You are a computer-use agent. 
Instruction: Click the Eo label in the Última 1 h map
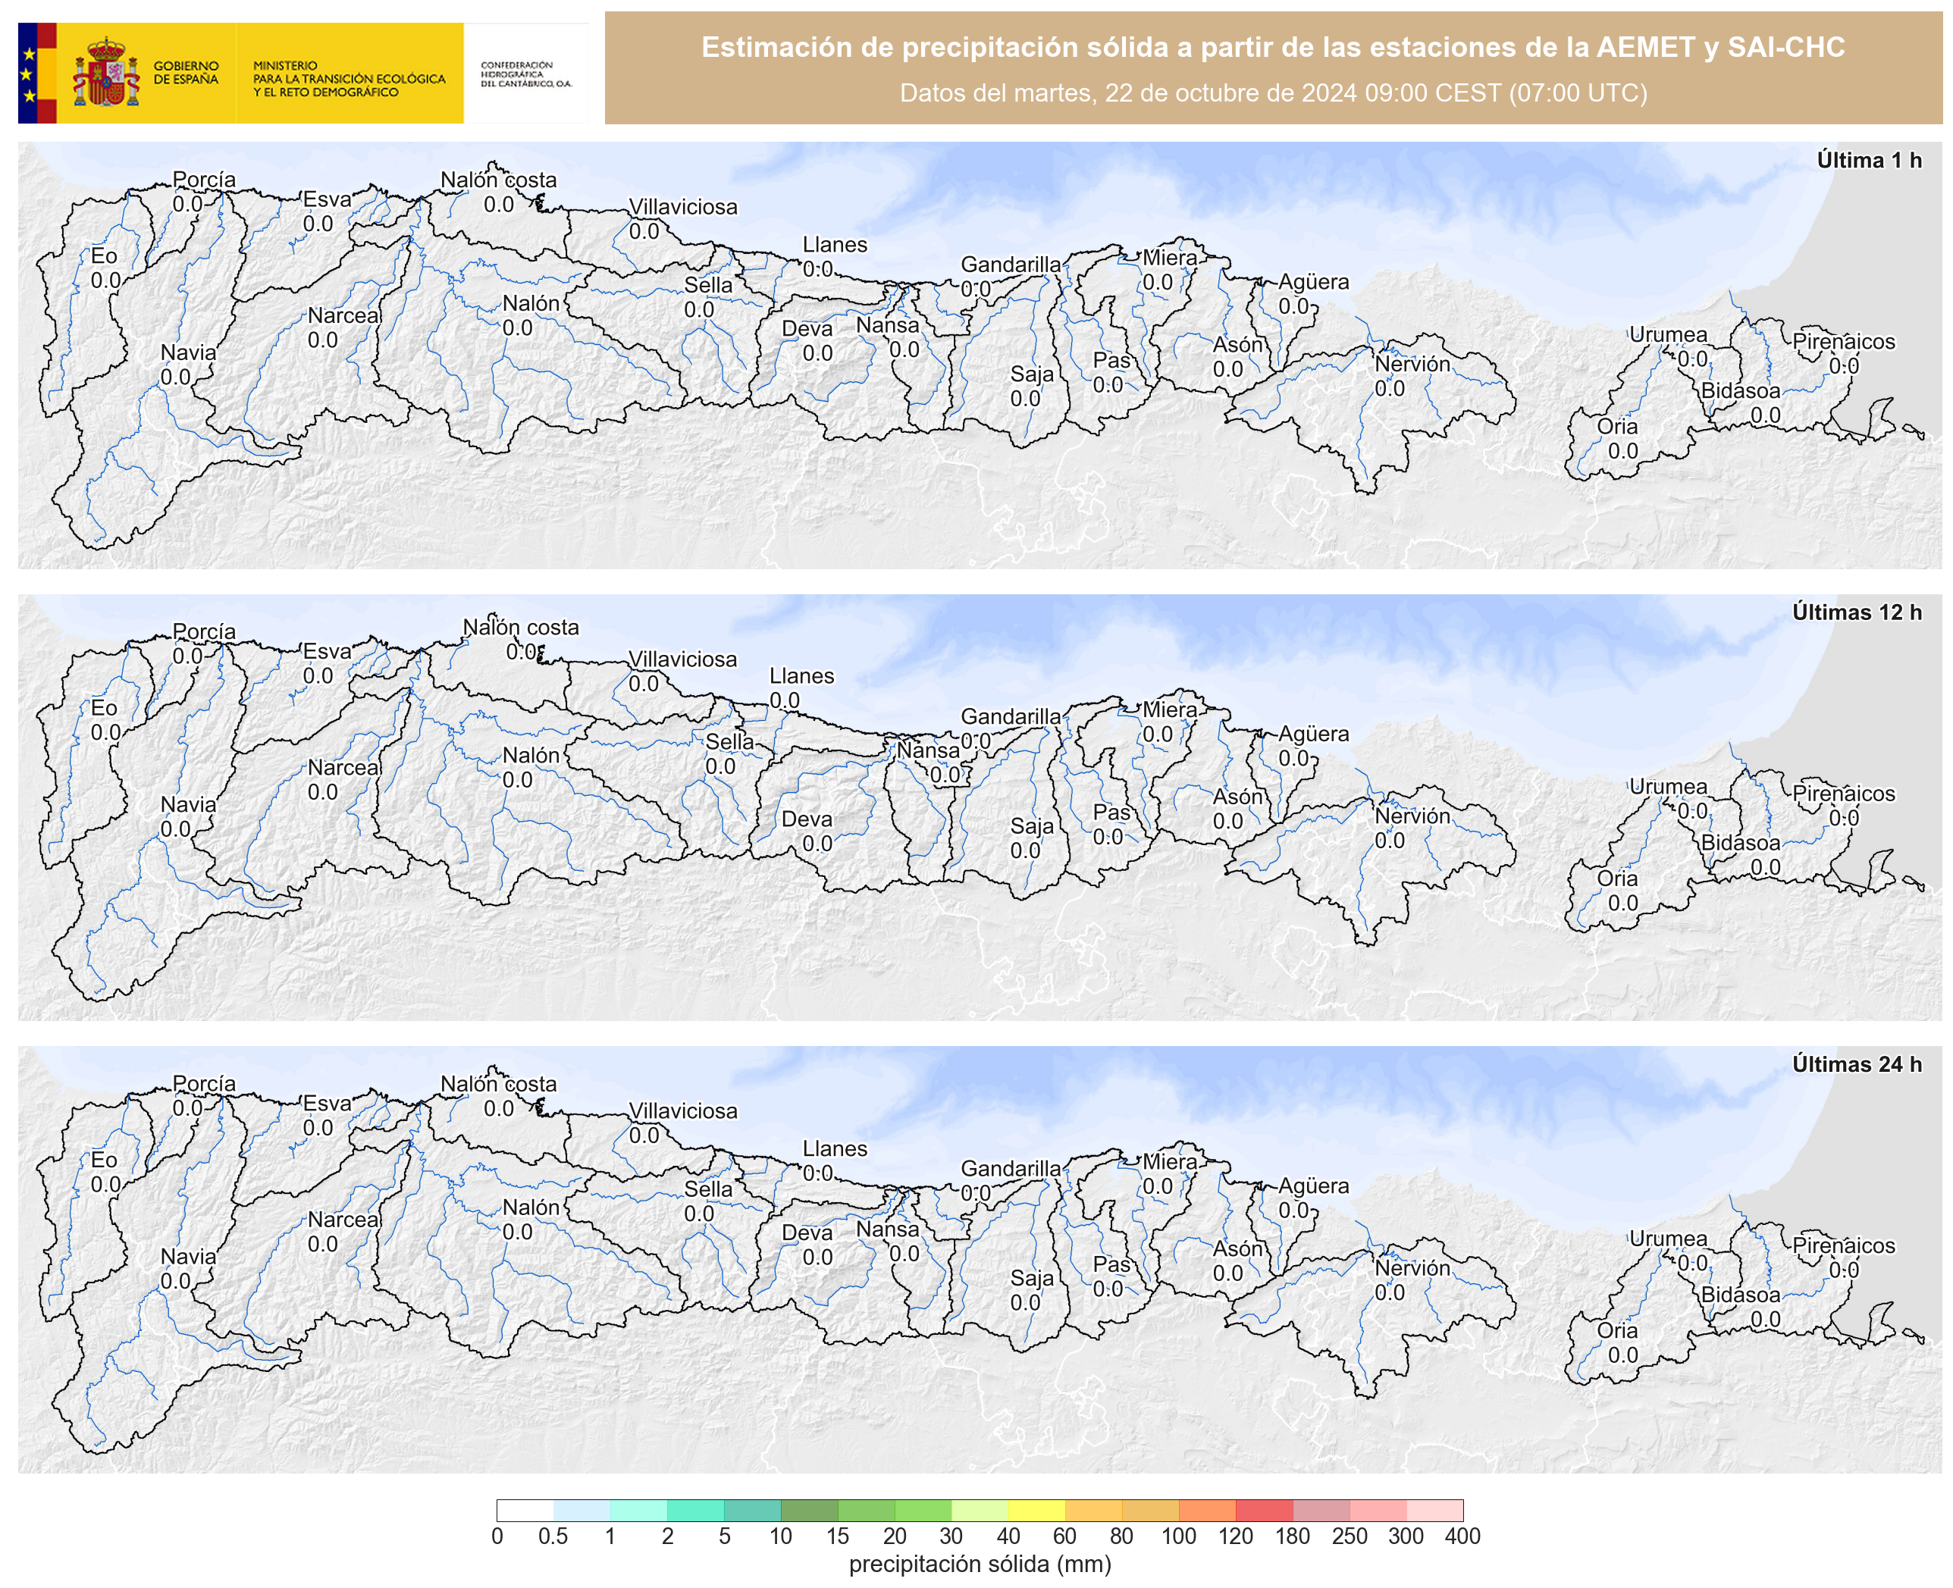[x=105, y=256]
